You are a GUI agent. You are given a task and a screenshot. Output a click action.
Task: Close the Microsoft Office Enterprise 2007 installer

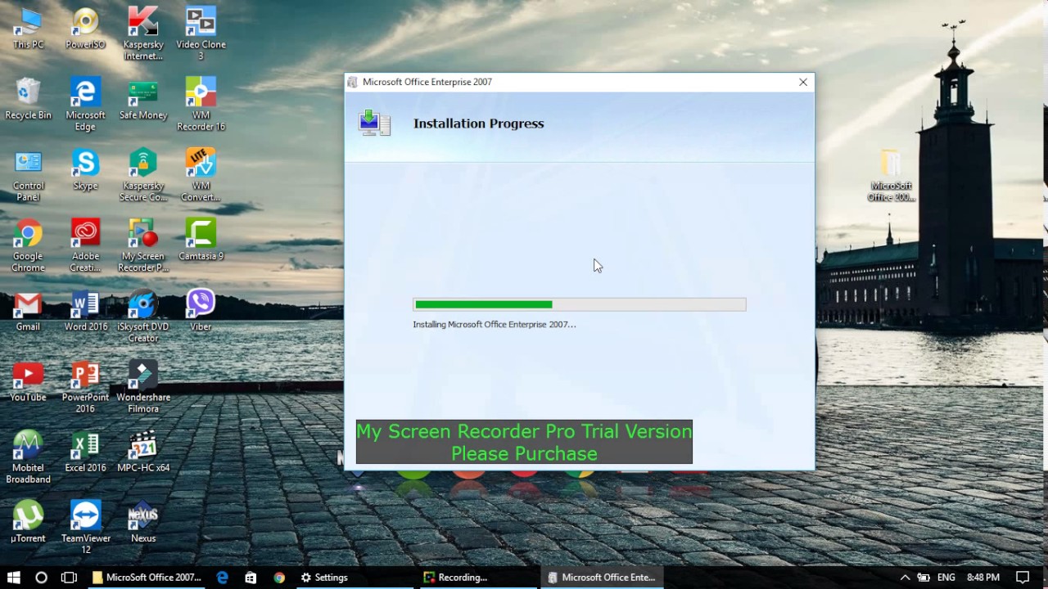coord(803,82)
